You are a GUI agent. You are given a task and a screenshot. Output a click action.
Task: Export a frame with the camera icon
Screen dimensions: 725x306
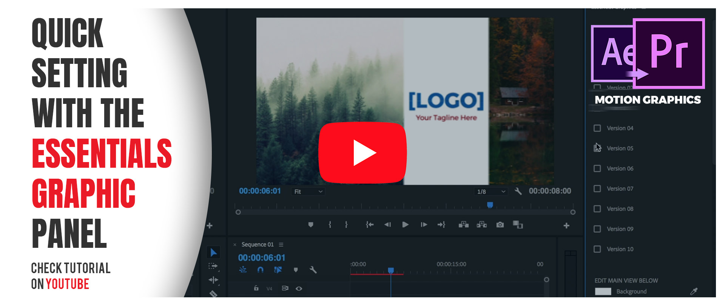[500, 225]
